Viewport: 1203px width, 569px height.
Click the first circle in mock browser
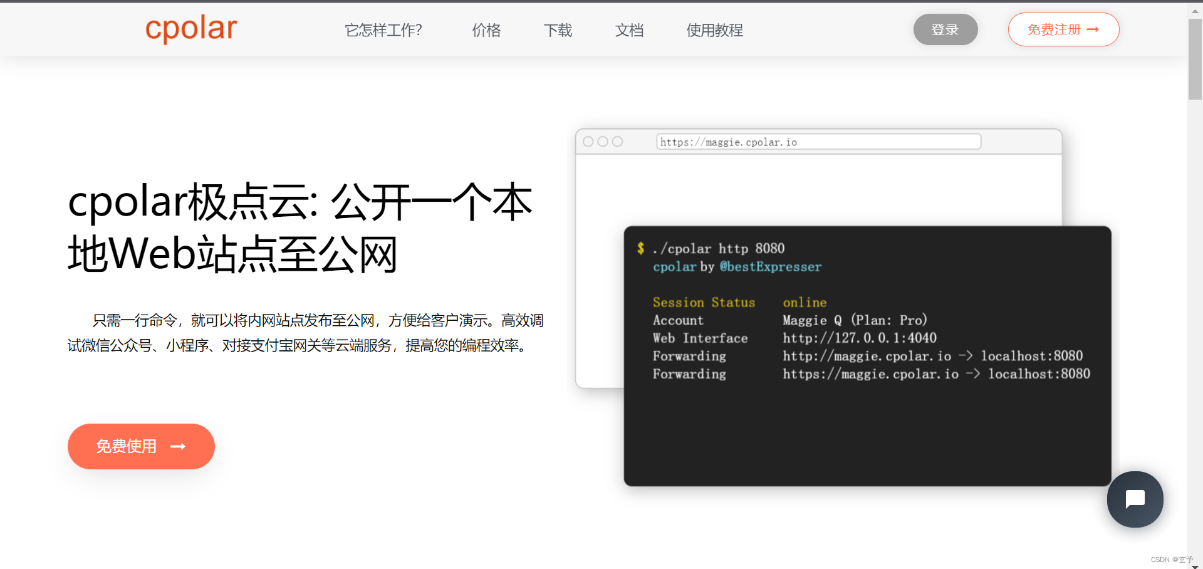[x=588, y=142]
